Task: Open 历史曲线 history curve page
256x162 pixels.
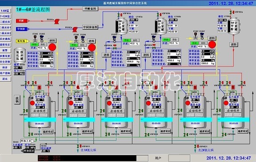Action: [x=5, y=39]
